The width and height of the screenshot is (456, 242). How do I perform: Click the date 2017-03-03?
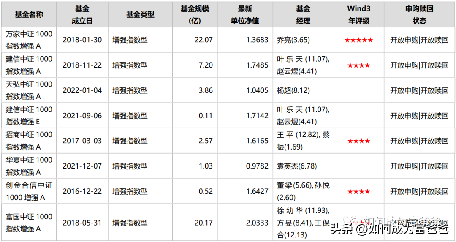pyautogui.click(x=82, y=141)
